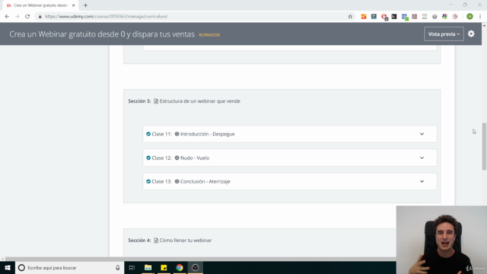The width and height of the screenshot is (487, 274).
Task: Click the green profile avatar in Chrome toolbar
Action: [469, 17]
